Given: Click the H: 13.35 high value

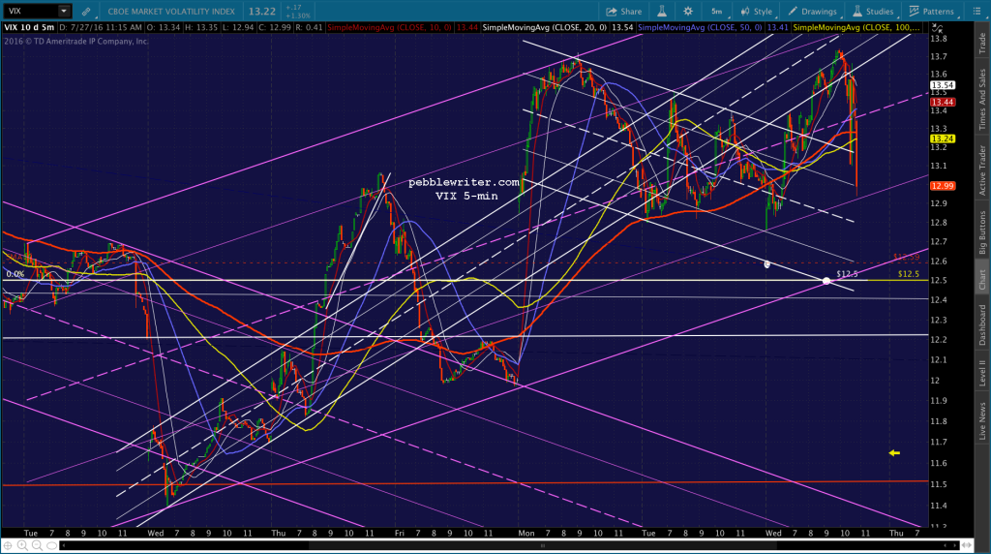Looking at the screenshot, I should [201, 28].
